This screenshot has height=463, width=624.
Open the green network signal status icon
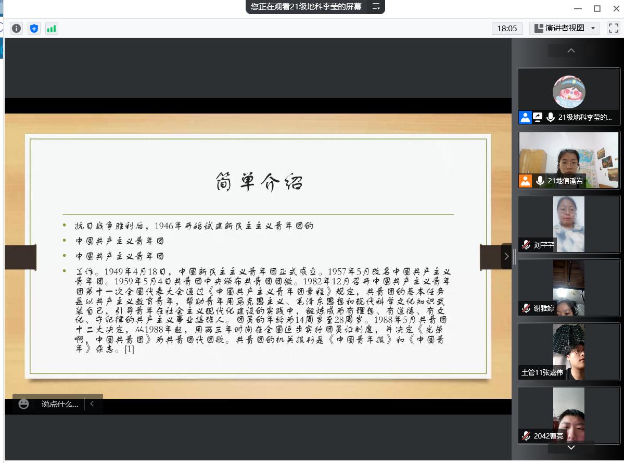pyautogui.click(x=52, y=29)
